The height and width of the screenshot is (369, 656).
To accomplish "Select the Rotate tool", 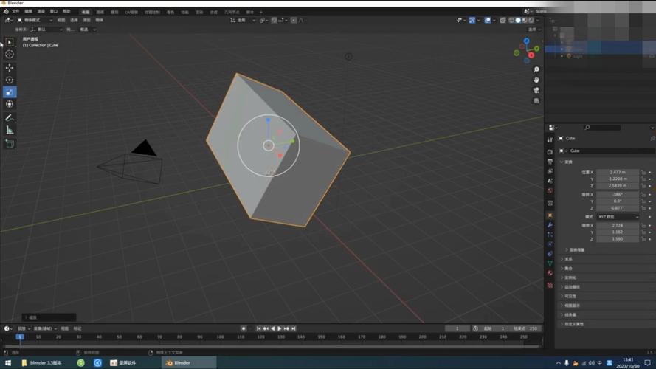I will [x=10, y=80].
